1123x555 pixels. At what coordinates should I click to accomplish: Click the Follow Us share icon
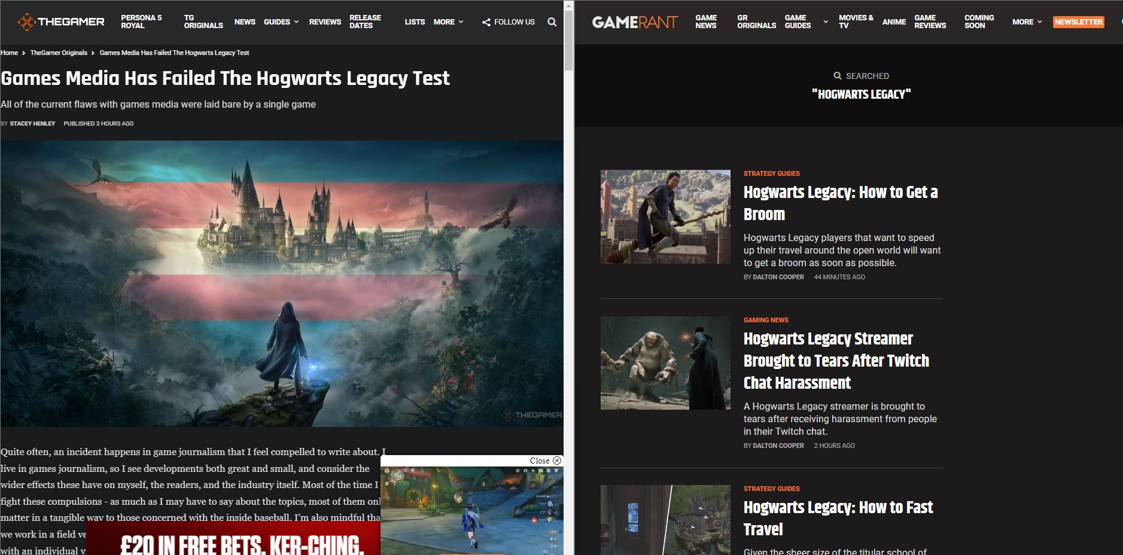coord(486,22)
